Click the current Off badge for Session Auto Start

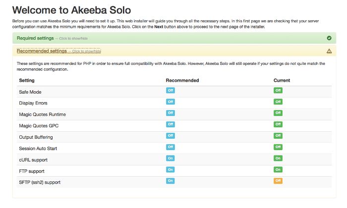pyautogui.click(x=278, y=147)
